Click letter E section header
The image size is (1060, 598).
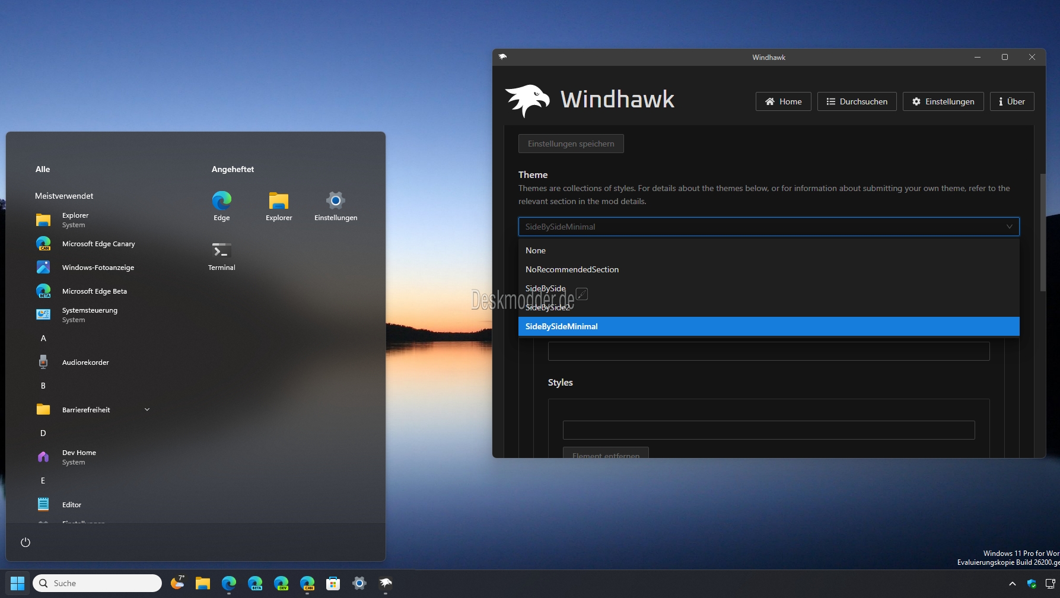tap(43, 481)
